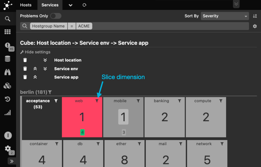
Task: Open the signal bars reporting icon
Action: coord(7,113)
